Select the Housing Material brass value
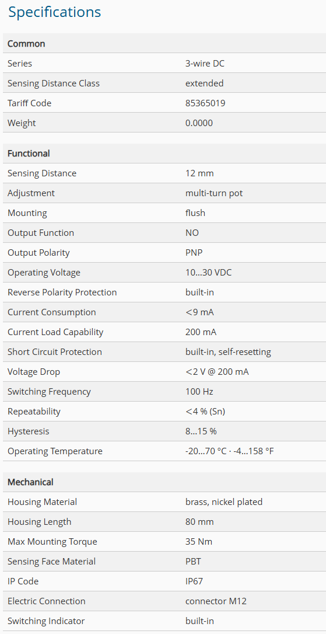Viewport: 326px width, 634px height. [224, 502]
